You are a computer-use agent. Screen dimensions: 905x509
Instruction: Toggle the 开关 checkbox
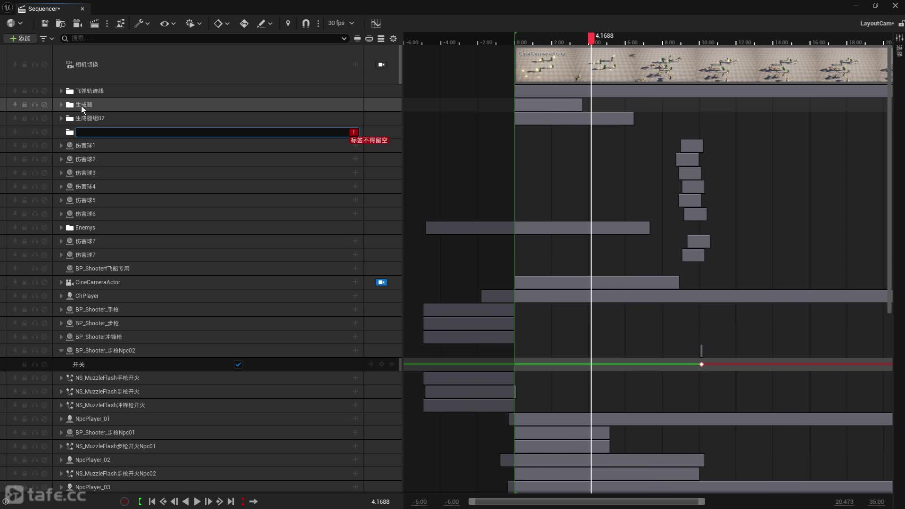click(x=238, y=364)
